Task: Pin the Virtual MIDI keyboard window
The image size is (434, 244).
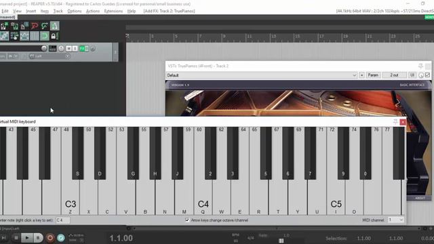Action: (x=395, y=122)
